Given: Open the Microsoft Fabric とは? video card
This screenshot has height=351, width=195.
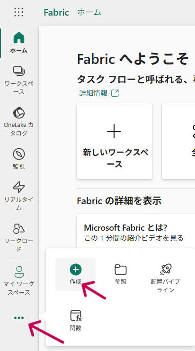Looking at the screenshot, I should (x=136, y=232).
